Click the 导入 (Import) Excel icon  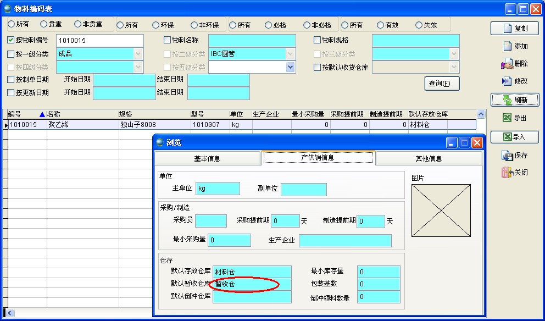click(514, 137)
